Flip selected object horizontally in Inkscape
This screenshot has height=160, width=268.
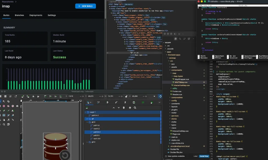click(x=33, y=97)
